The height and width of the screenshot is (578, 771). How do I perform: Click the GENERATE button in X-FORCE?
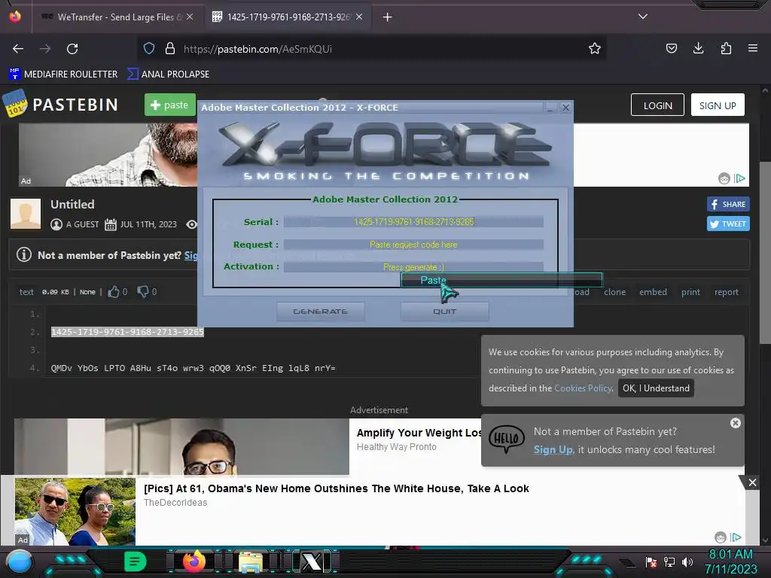[321, 312]
